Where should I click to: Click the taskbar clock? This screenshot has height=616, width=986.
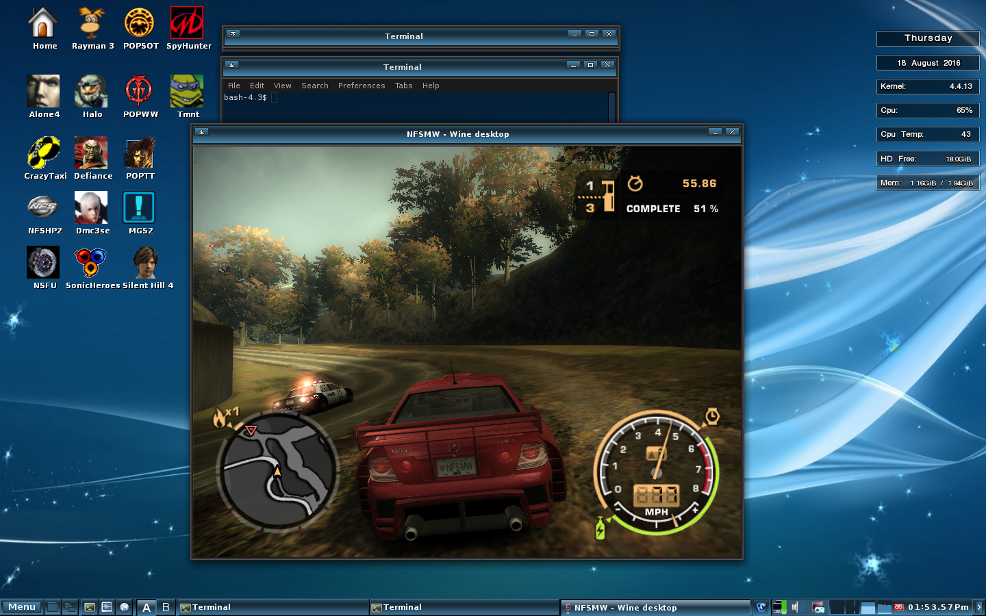coord(939,607)
